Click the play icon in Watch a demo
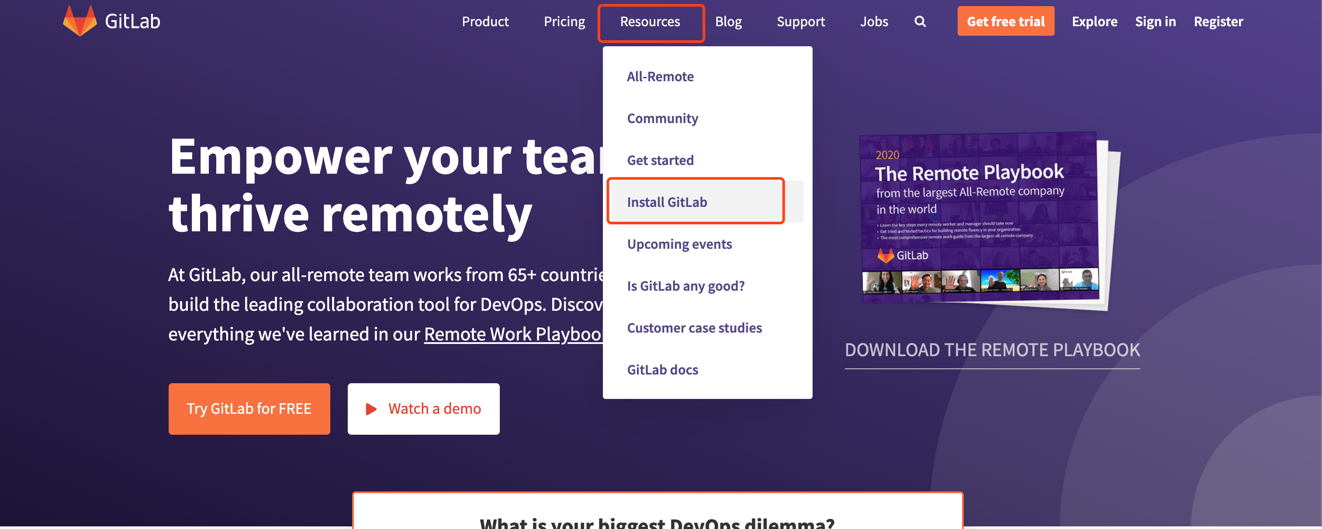 click(x=371, y=409)
